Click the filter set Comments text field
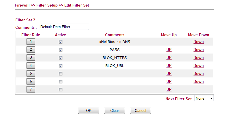Viewport: 230px width, 121px height. click(64, 27)
